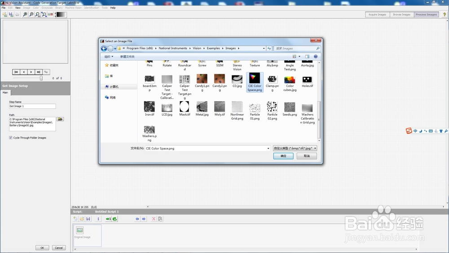Open the 组织 organize dropdown
Viewport: 449px width, 253px height.
(x=109, y=57)
